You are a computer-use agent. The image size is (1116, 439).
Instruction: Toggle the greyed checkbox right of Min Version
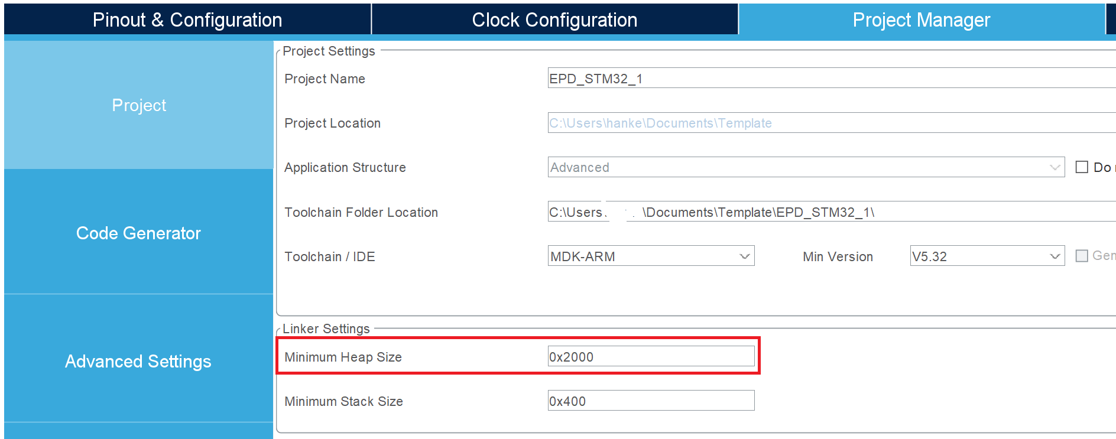1082,256
